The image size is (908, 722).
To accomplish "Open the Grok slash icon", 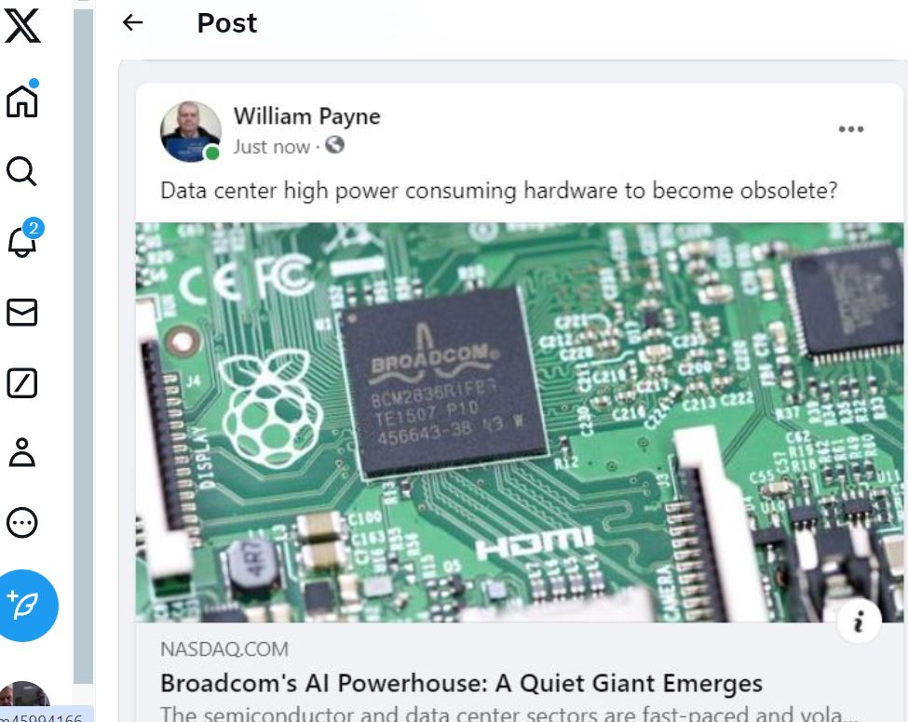I will 22,383.
